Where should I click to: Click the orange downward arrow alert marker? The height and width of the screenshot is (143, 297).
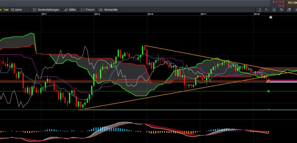click(268, 81)
